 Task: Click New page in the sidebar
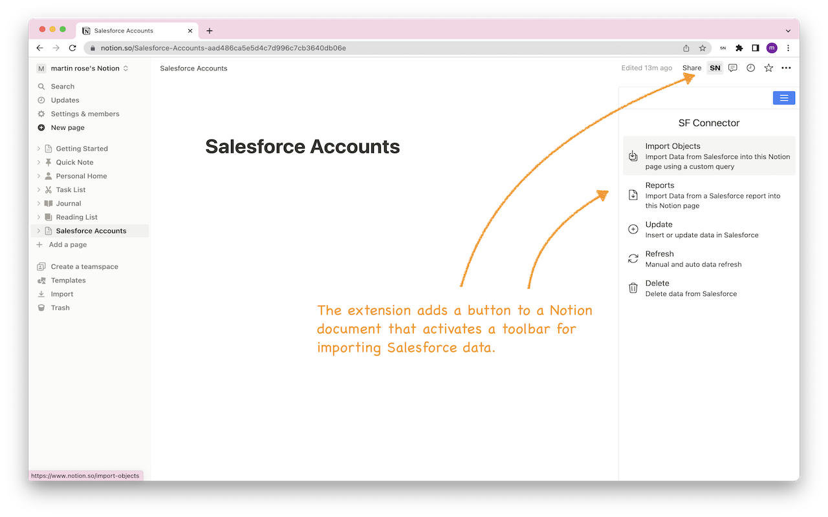[x=67, y=127]
